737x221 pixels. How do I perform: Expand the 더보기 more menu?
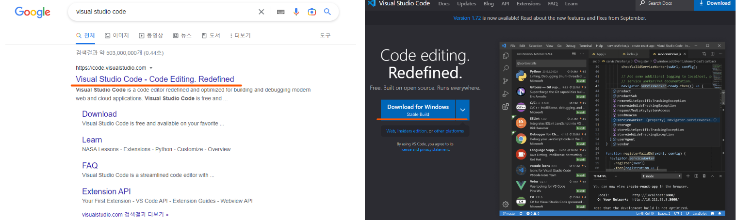240,35
